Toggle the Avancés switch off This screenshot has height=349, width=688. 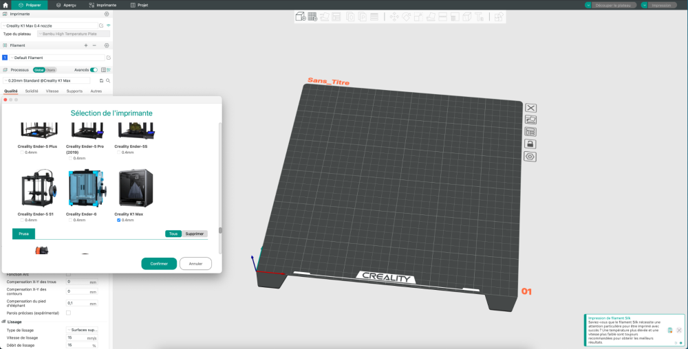pos(94,69)
